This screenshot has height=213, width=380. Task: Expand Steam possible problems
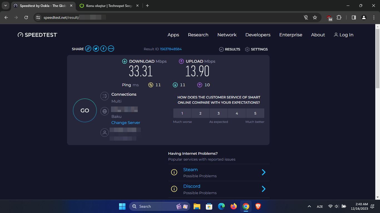click(x=263, y=173)
